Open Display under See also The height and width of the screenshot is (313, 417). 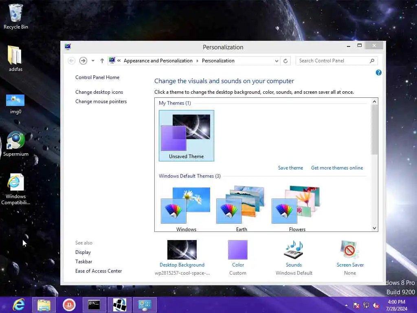tap(83, 252)
